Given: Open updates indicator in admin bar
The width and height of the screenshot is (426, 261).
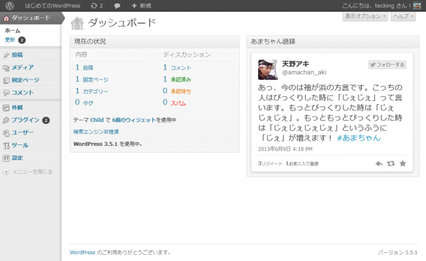Looking at the screenshot, I should point(97,5).
